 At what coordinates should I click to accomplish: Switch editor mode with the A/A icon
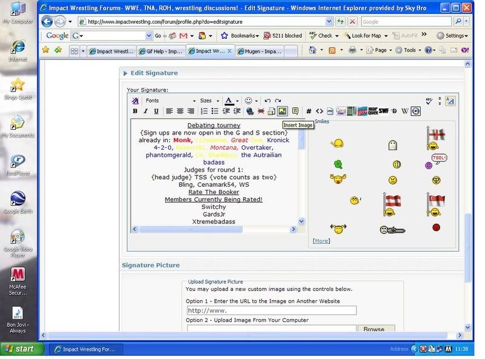click(450, 101)
